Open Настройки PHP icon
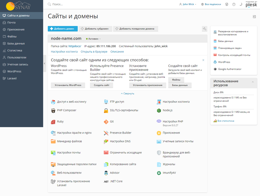Image resolution: width=260 pixels, height=196 pixels. click(159, 121)
